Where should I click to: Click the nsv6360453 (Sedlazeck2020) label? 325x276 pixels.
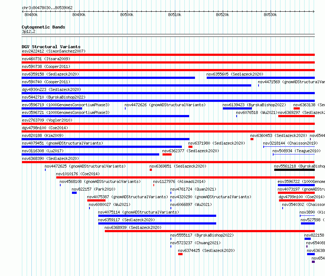[x=279, y=135]
